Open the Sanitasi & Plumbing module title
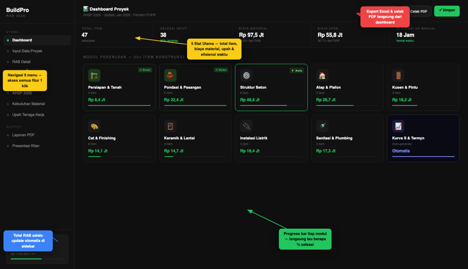 334,138
